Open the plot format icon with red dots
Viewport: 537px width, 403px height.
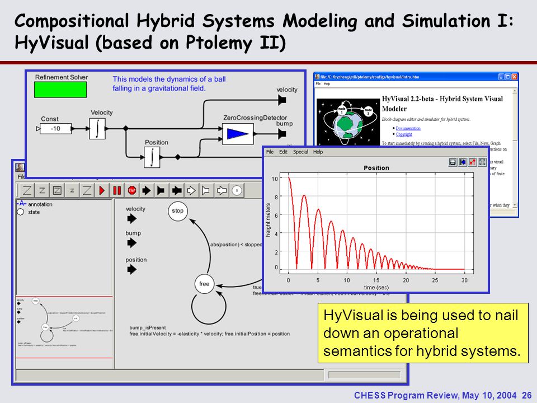[472, 162]
